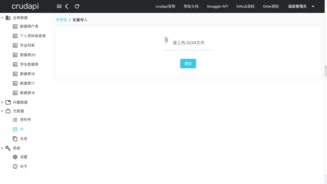This screenshot has height=184, width=327.
Task: Expand the 内置数据 tree group
Action: (2, 102)
